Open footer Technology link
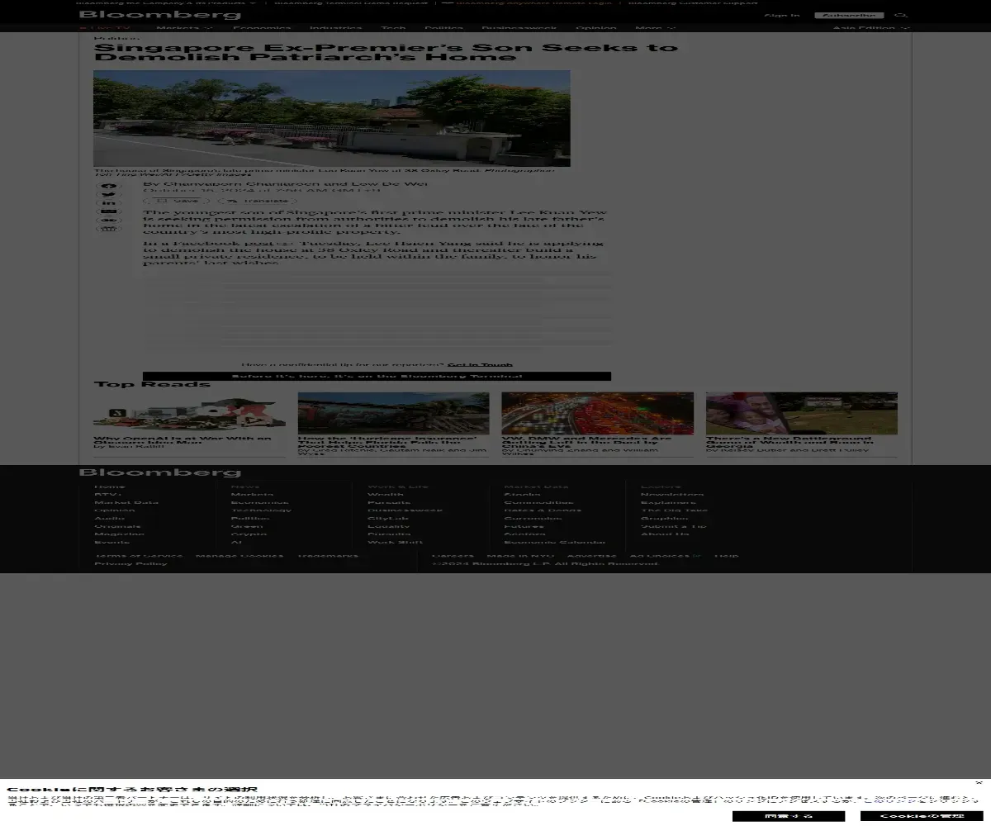The image size is (991, 826). click(261, 510)
